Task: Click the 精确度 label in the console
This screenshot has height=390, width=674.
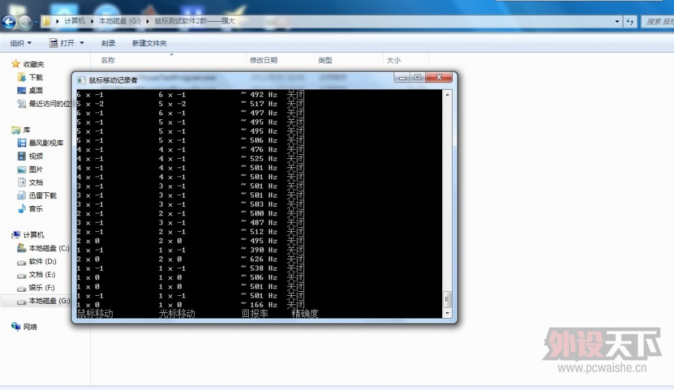Action: (305, 314)
